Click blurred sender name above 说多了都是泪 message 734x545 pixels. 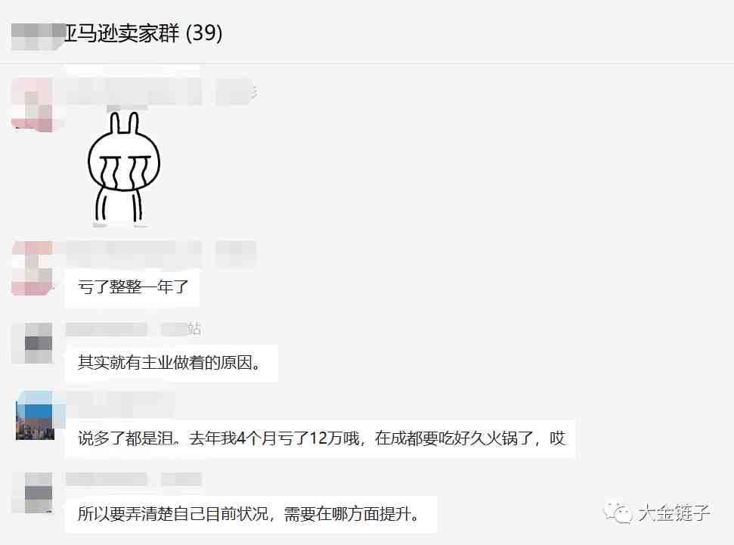coord(120,404)
